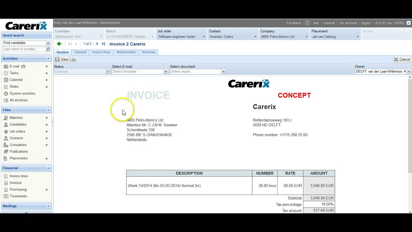Add new Contact with plus icon
This screenshot has width=412, height=232.
47,138
